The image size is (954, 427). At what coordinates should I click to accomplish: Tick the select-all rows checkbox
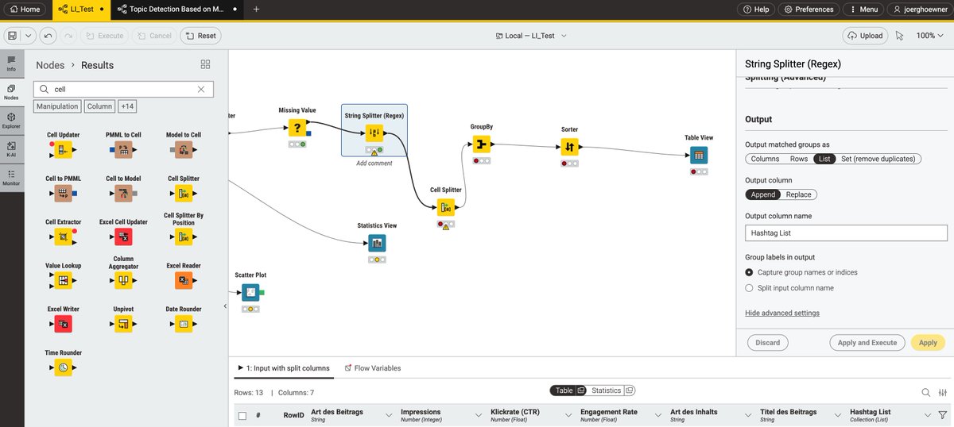click(242, 415)
